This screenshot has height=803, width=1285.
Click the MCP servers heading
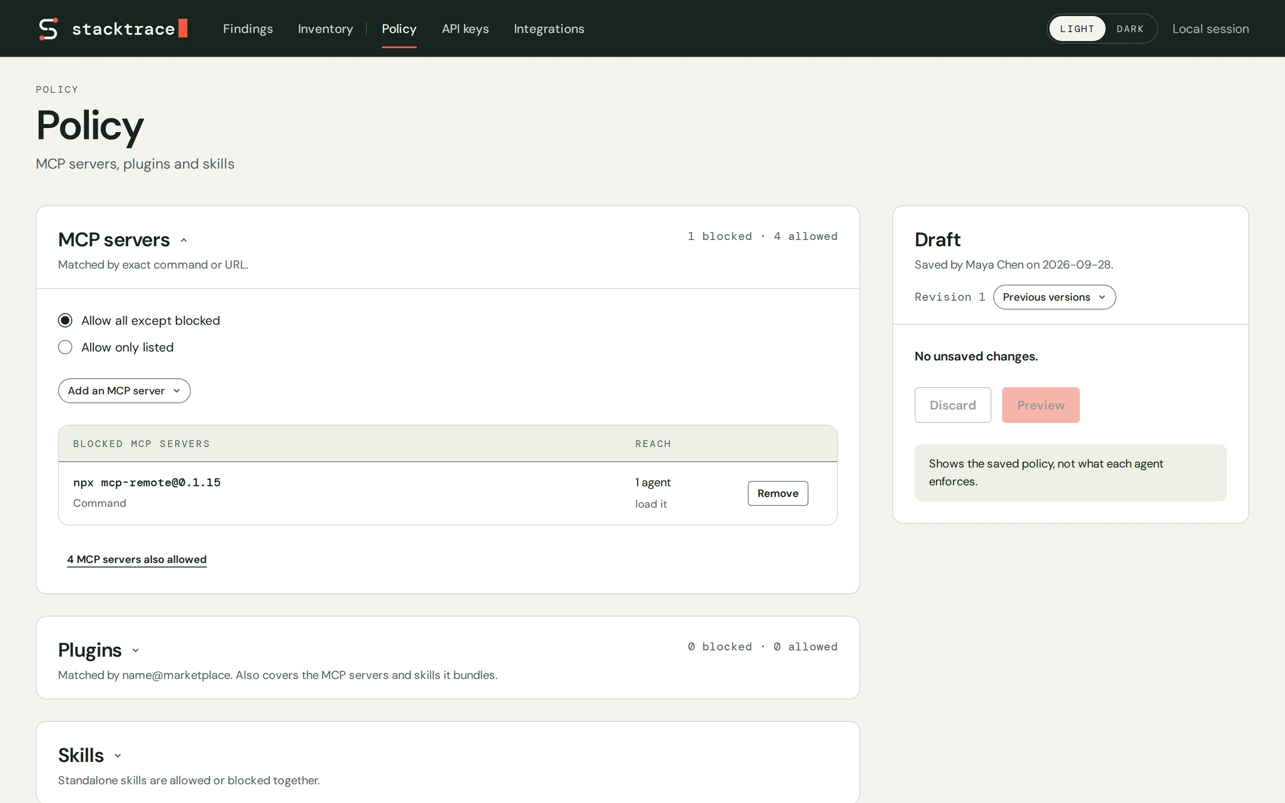pos(114,240)
